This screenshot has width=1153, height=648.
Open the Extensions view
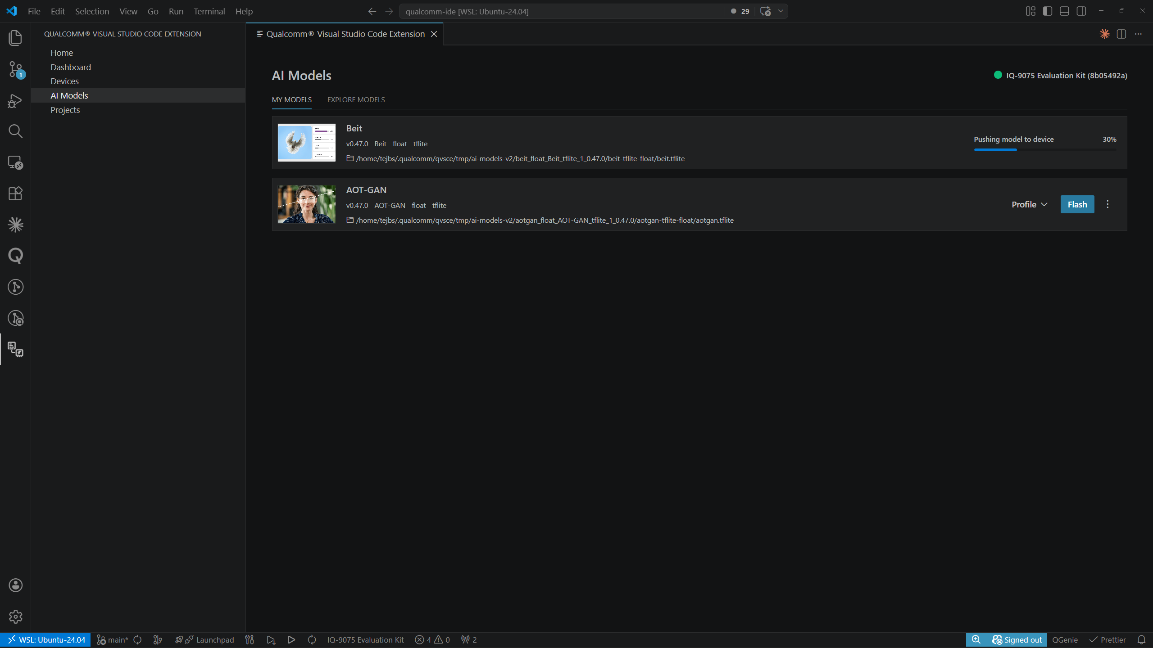pyautogui.click(x=15, y=193)
